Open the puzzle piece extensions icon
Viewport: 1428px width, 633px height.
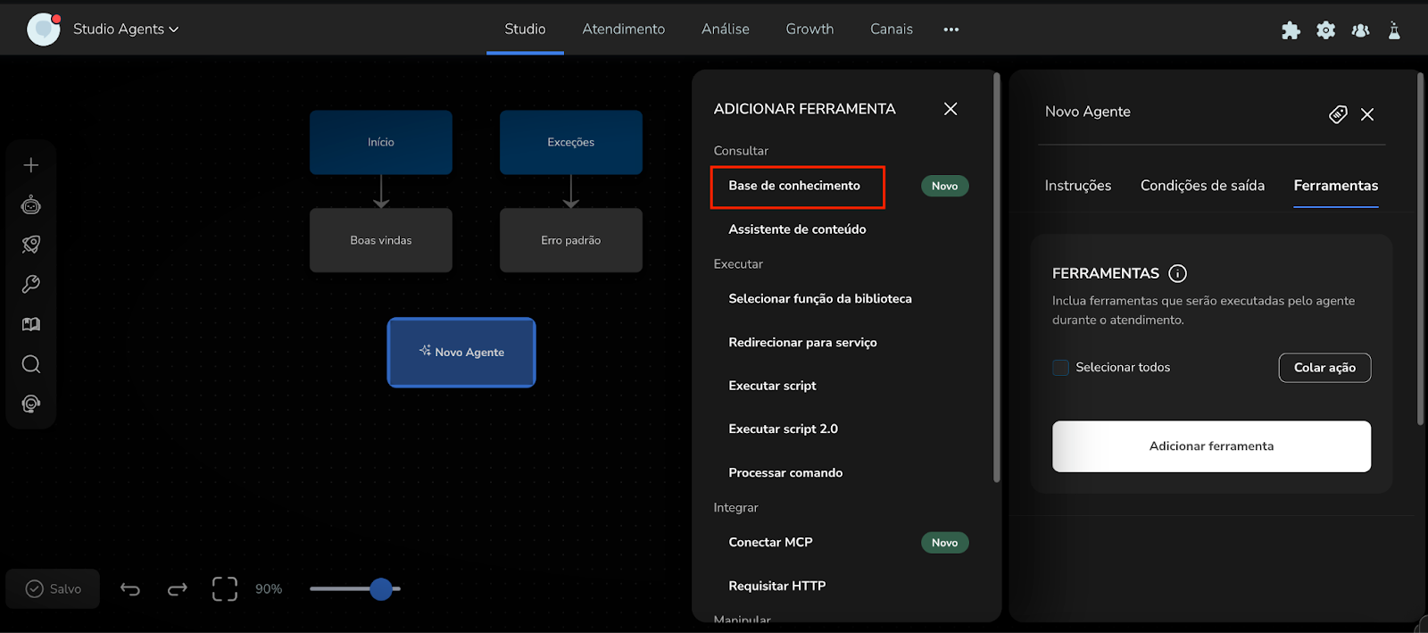(x=1291, y=30)
